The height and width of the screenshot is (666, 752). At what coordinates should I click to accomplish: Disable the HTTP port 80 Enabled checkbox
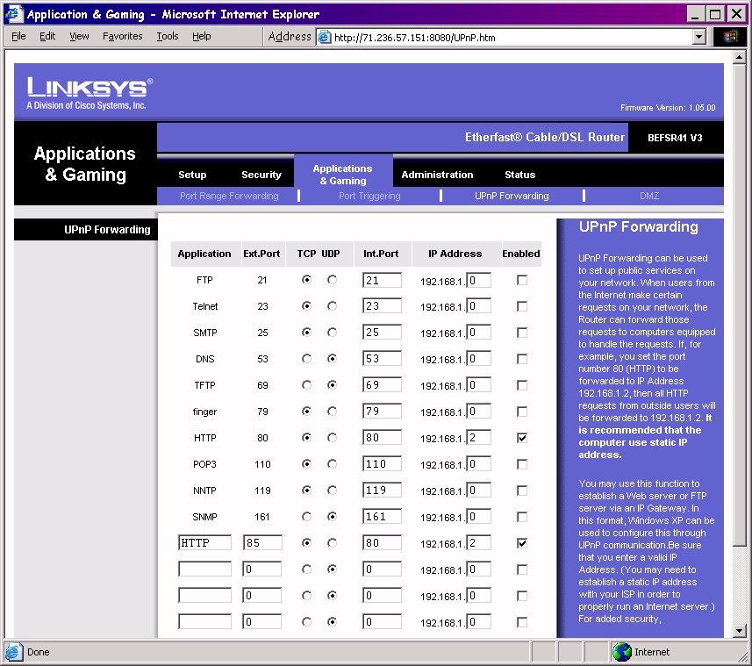tap(522, 438)
